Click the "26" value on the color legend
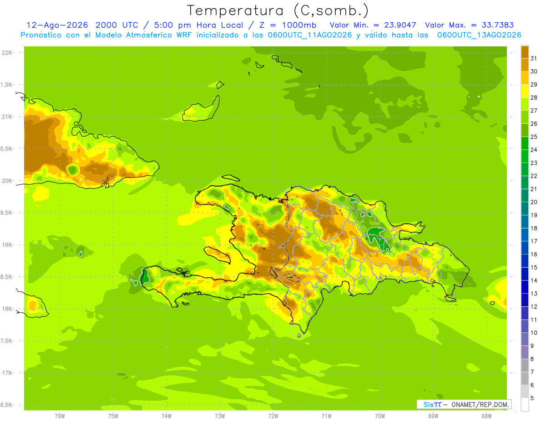Viewport: 546px width, 422px height. point(534,123)
